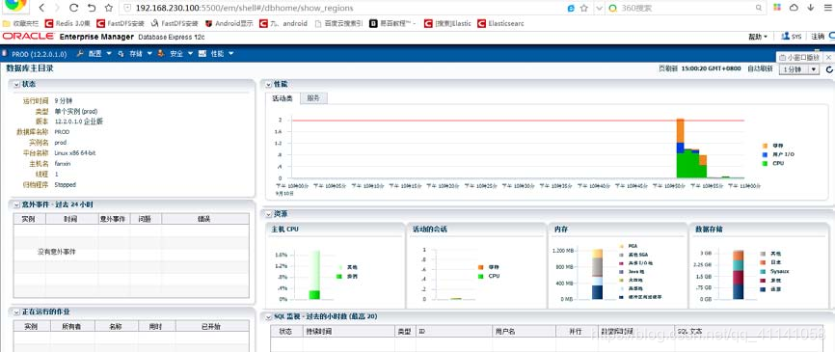
Task: Open the 性能 dropdown menu
Action: click(222, 54)
